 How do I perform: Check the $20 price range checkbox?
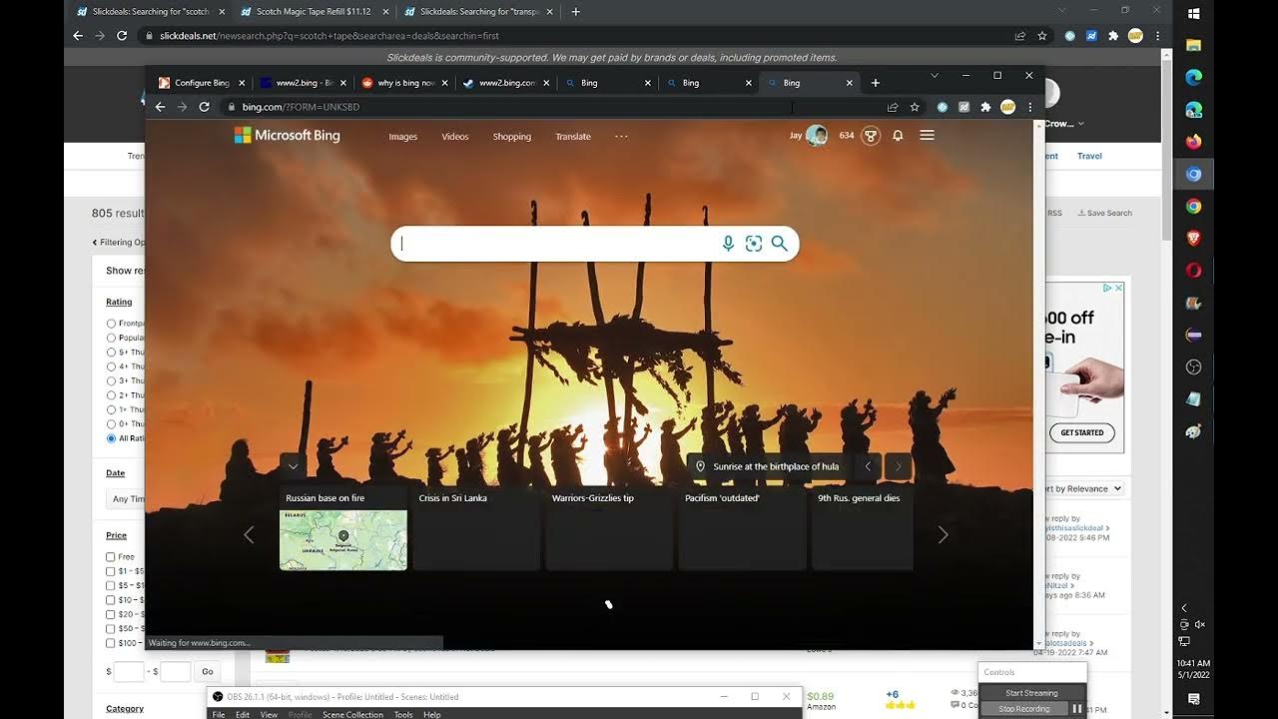pyautogui.click(x=111, y=614)
